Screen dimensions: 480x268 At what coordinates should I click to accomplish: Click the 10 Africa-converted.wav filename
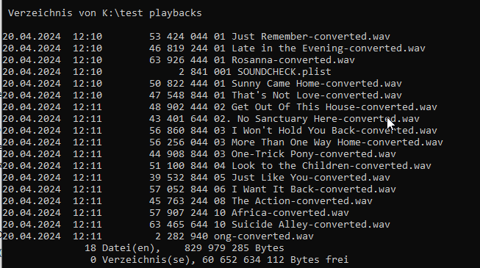(282, 213)
